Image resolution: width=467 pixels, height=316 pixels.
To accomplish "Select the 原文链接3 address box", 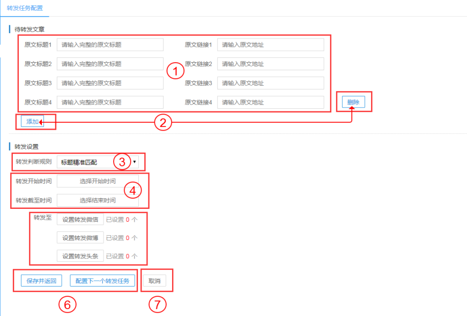I will [270, 84].
